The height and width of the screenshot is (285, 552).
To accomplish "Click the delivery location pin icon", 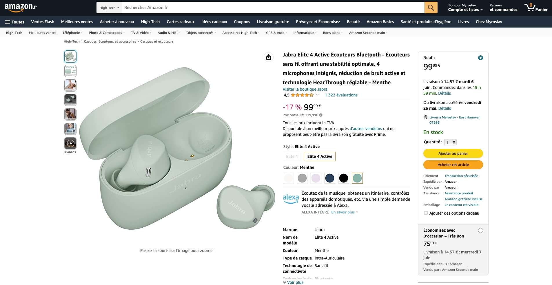I will click(x=426, y=117).
